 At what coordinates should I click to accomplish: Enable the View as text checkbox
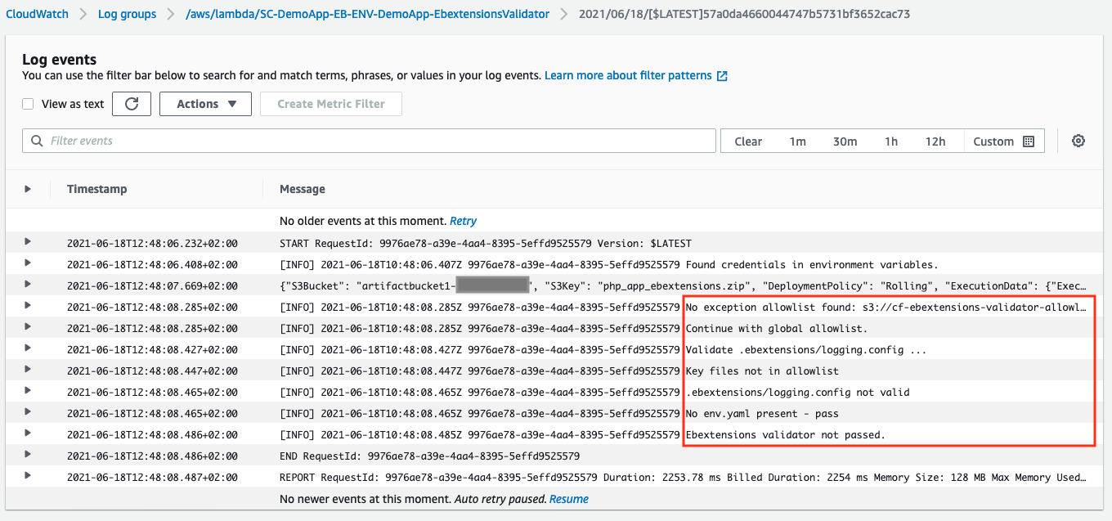coord(28,104)
